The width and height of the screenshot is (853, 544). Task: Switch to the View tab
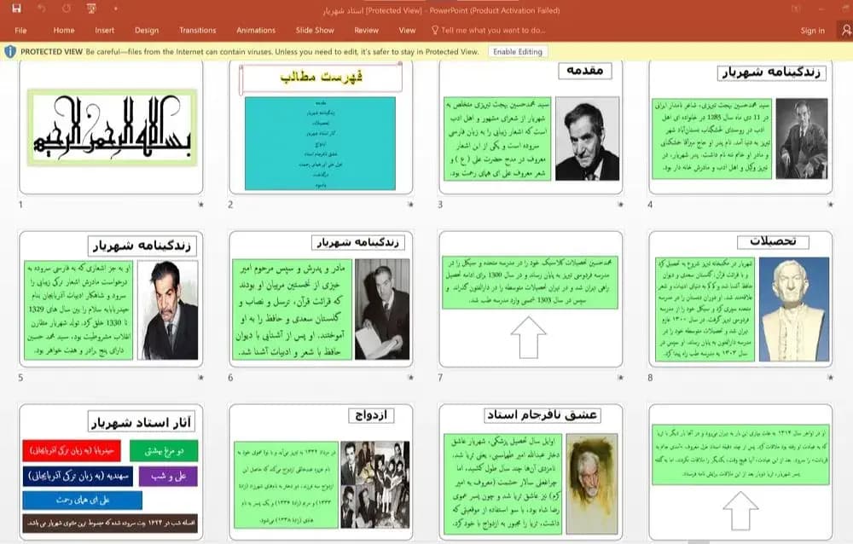pyautogui.click(x=407, y=31)
